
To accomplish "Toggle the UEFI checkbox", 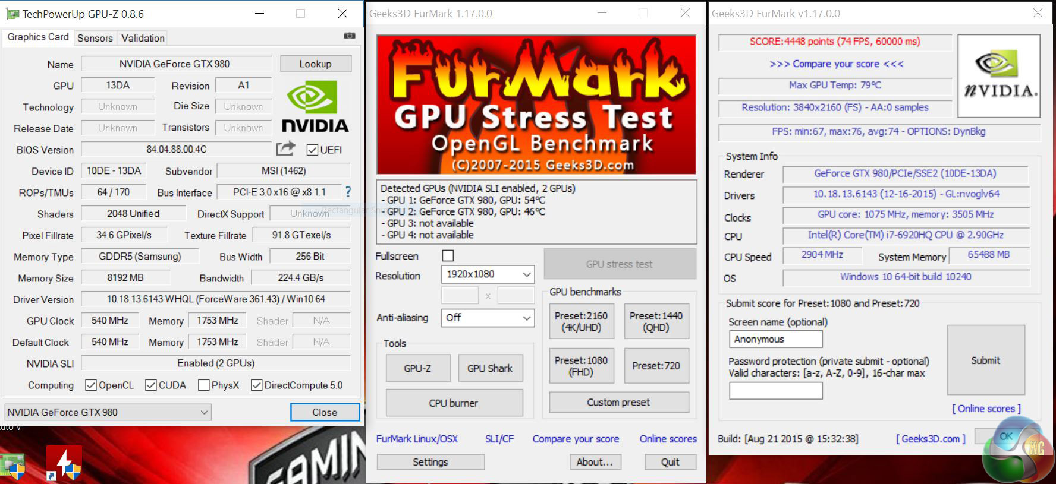I will [312, 150].
